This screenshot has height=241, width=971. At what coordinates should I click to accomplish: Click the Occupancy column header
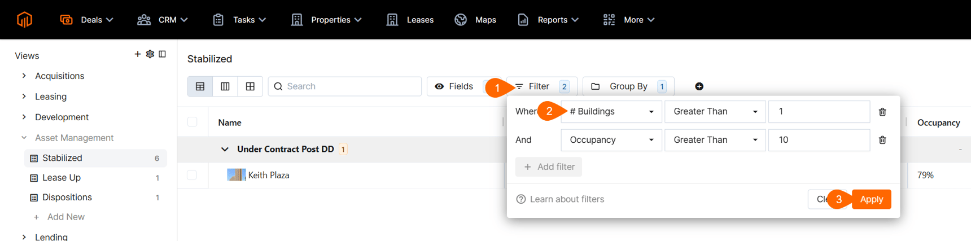(x=938, y=122)
